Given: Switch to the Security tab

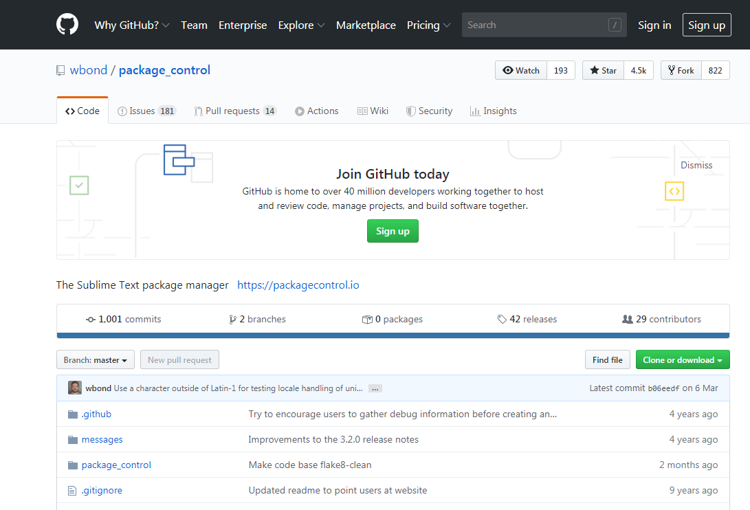Looking at the screenshot, I should click(x=429, y=111).
